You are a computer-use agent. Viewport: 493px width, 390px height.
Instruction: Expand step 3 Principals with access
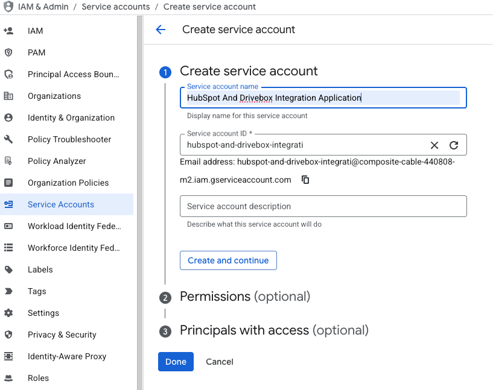(x=274, y=330)
